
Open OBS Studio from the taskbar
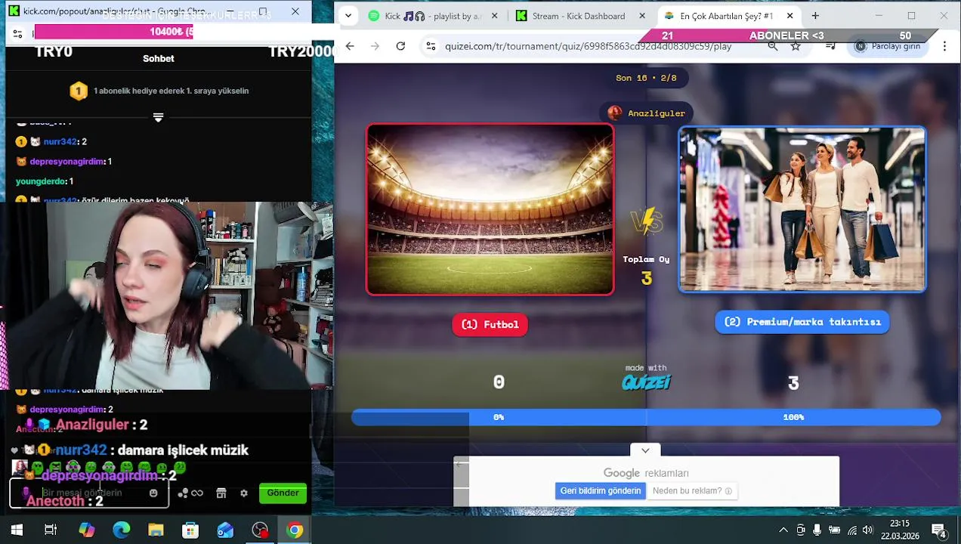click(x=260, y=530)
